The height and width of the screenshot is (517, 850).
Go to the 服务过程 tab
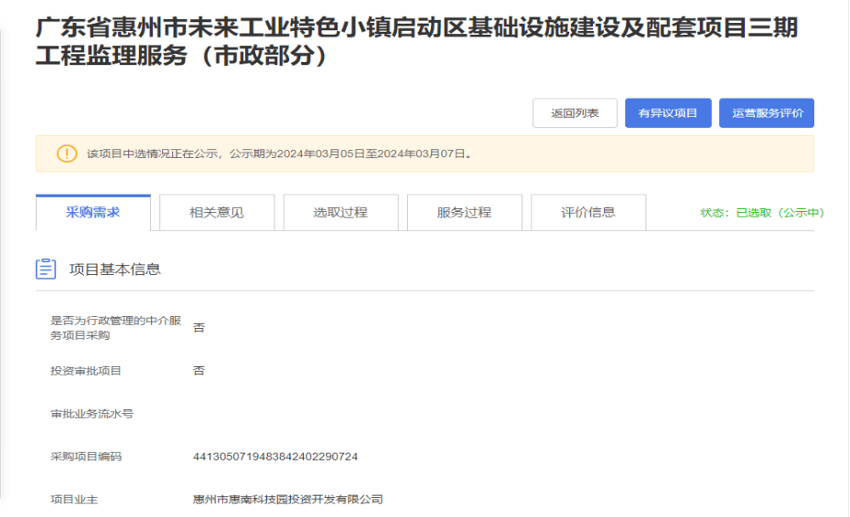point(464,213)
